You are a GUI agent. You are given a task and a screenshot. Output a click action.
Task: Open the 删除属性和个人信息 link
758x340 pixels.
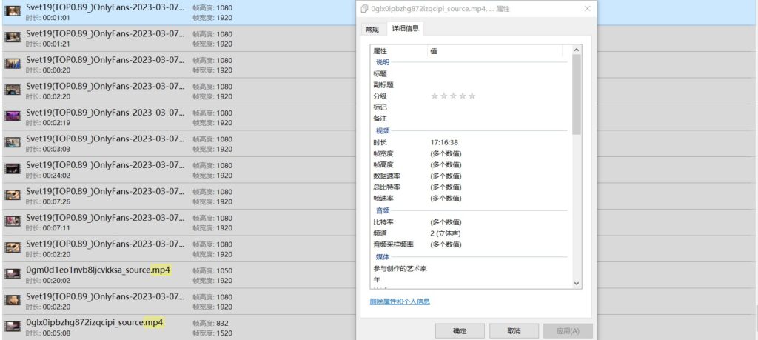coord(400,301)
